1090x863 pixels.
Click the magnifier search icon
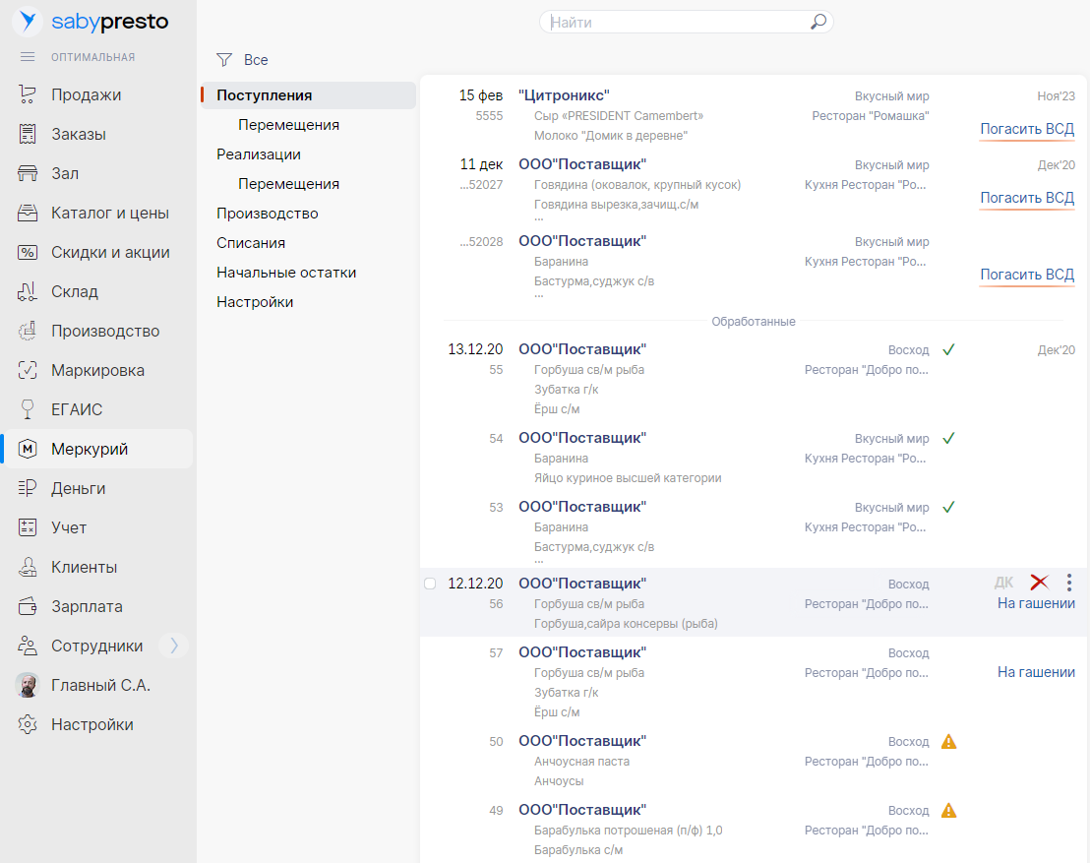pos(817,22)
